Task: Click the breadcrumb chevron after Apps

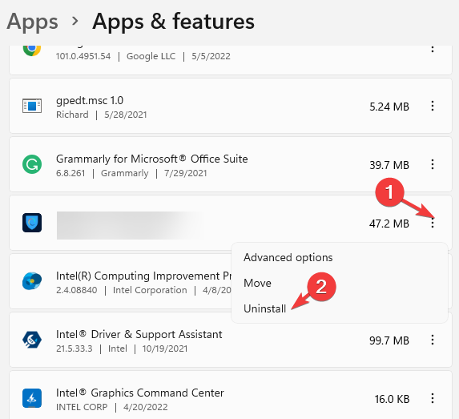Action: pyautogui.click(x=75, y=21)
